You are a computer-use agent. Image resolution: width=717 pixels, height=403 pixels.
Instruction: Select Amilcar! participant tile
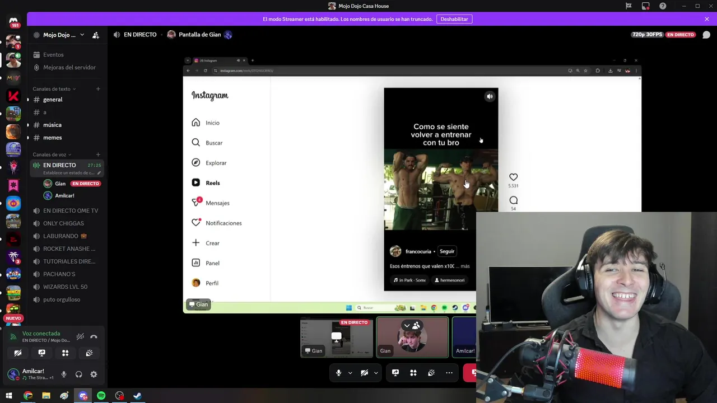(x=464, y=338)
